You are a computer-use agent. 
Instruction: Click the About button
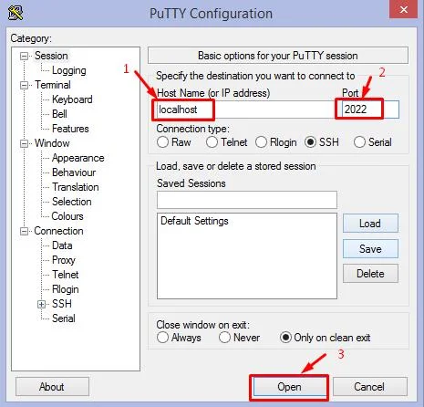click(52, 387)
